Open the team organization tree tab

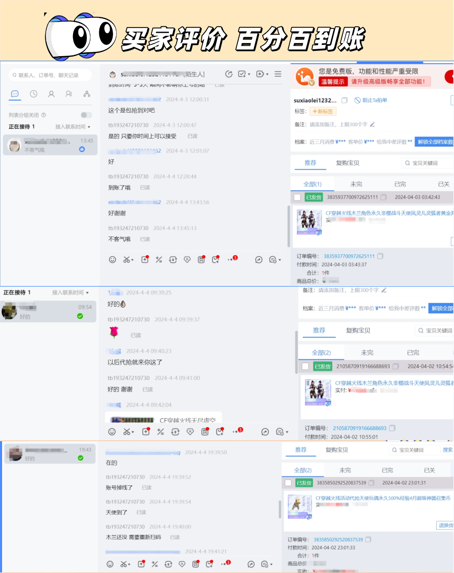click(87, 94)
